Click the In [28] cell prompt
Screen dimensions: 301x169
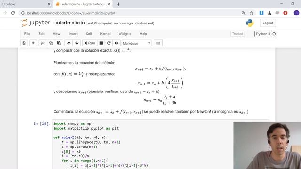tap(42, 123)
